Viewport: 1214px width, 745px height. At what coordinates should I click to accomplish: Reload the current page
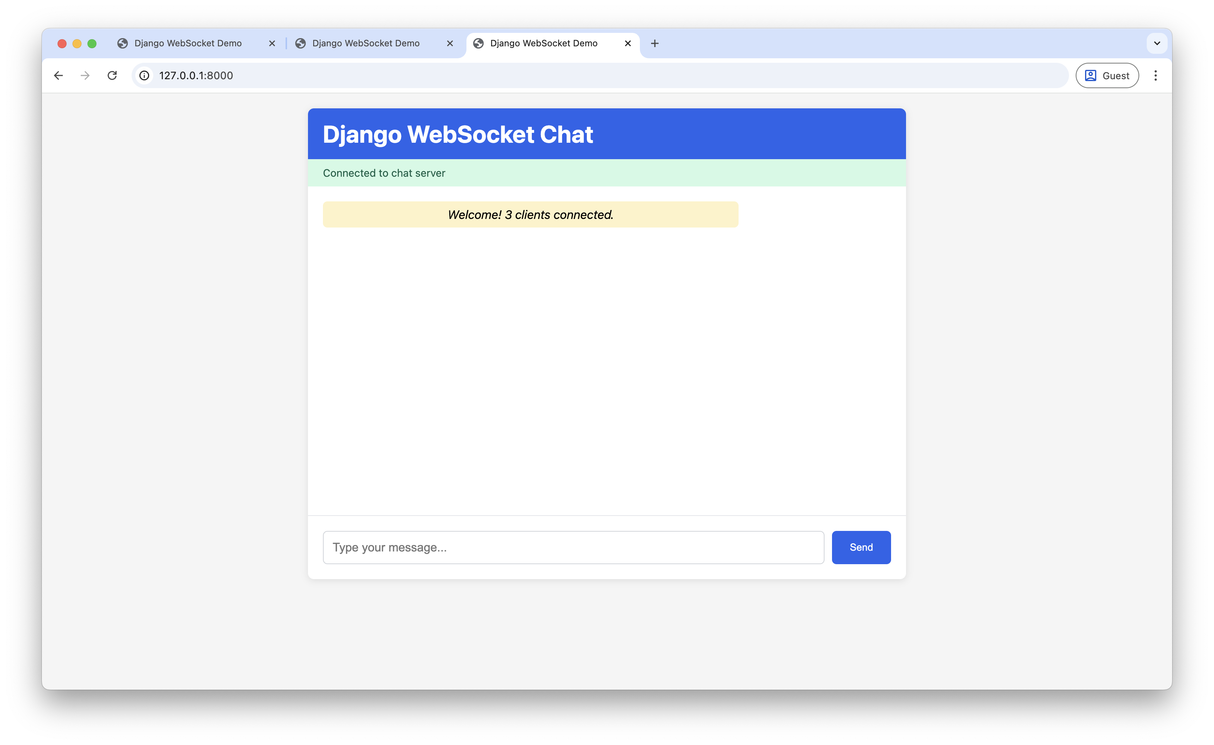click(113, 75)
